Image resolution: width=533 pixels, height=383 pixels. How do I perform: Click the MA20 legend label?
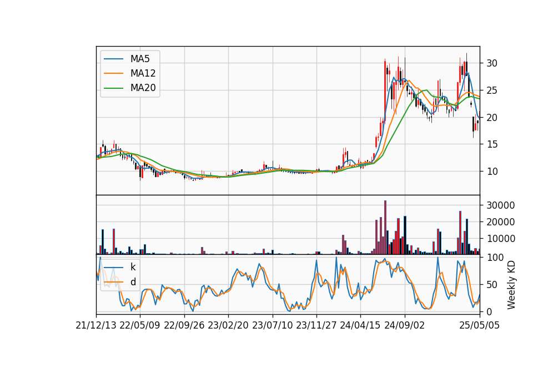click(143, 88)
